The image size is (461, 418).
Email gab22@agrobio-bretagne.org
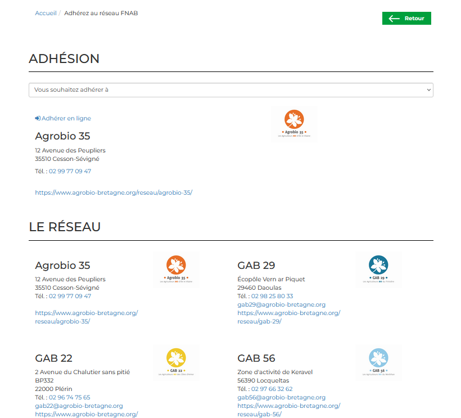tap(79, 406)
